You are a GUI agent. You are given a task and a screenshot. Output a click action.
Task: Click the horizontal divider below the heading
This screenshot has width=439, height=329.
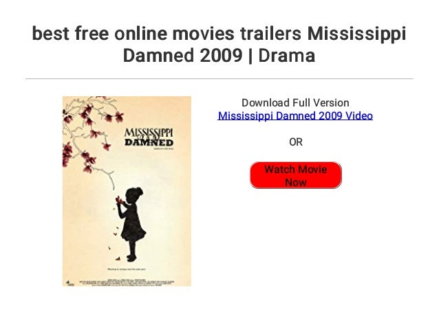point(219,79)
